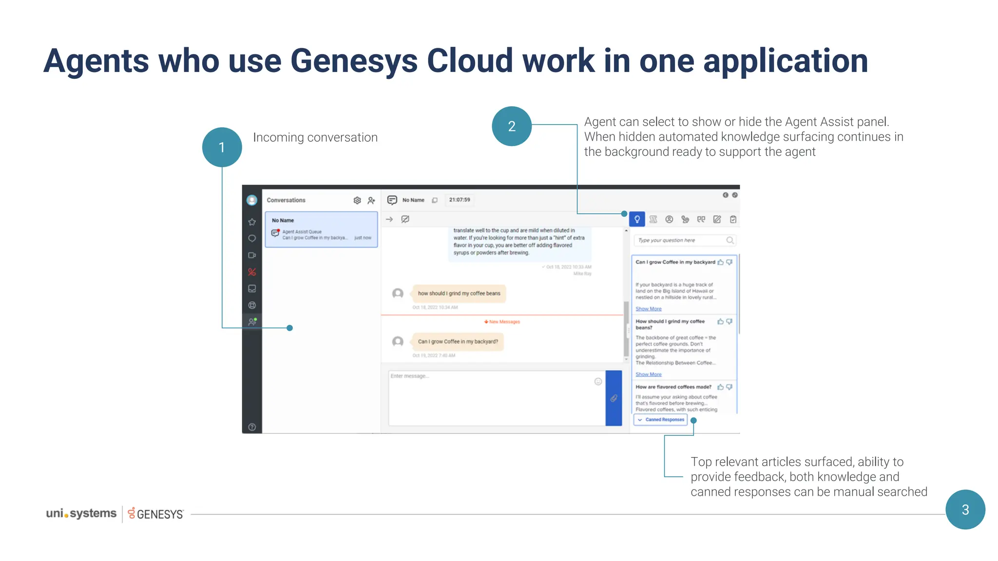The height and width of the screenshot is (561, 998).
Task: Open the Inbox sidebar icon
Action: pos(252,289)
